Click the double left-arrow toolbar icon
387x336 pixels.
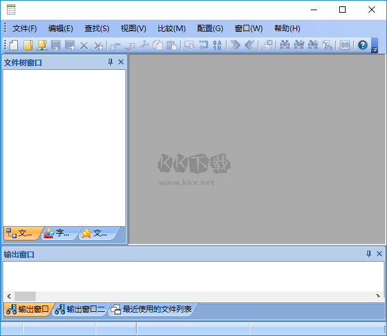click(x=250, y=45)
